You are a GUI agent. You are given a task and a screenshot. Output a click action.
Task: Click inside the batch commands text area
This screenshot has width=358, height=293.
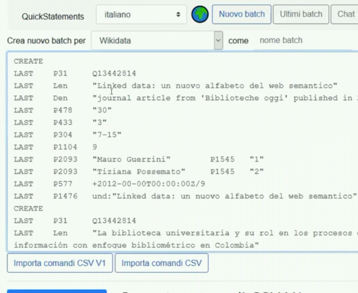click(183, 152)
